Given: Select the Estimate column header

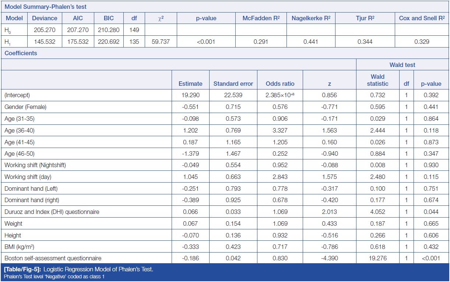Looking at the screenshot, I should (190, 84).
